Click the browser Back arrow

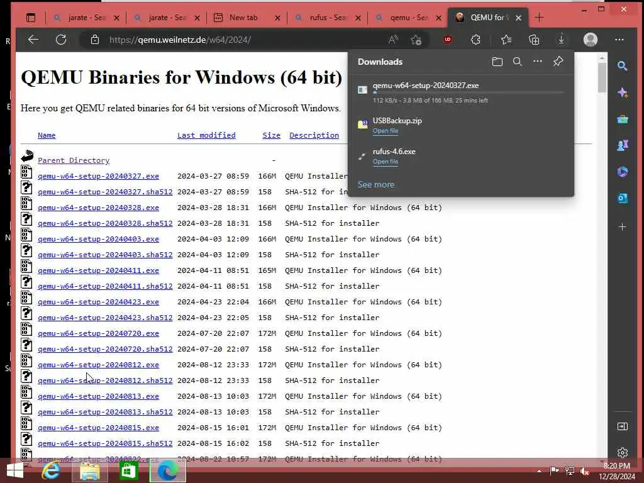click(33, 40)
